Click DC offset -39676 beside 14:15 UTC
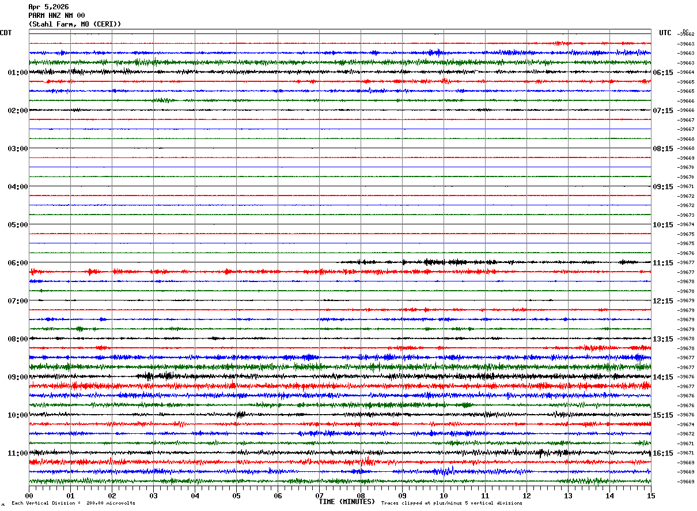Viewport: 697px width, 511px height. 686,377
